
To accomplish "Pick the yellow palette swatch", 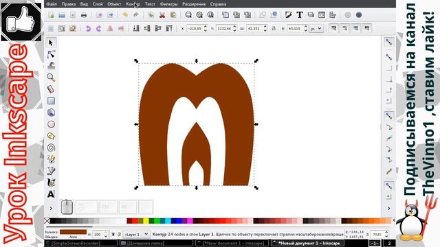I will (146, 221).
